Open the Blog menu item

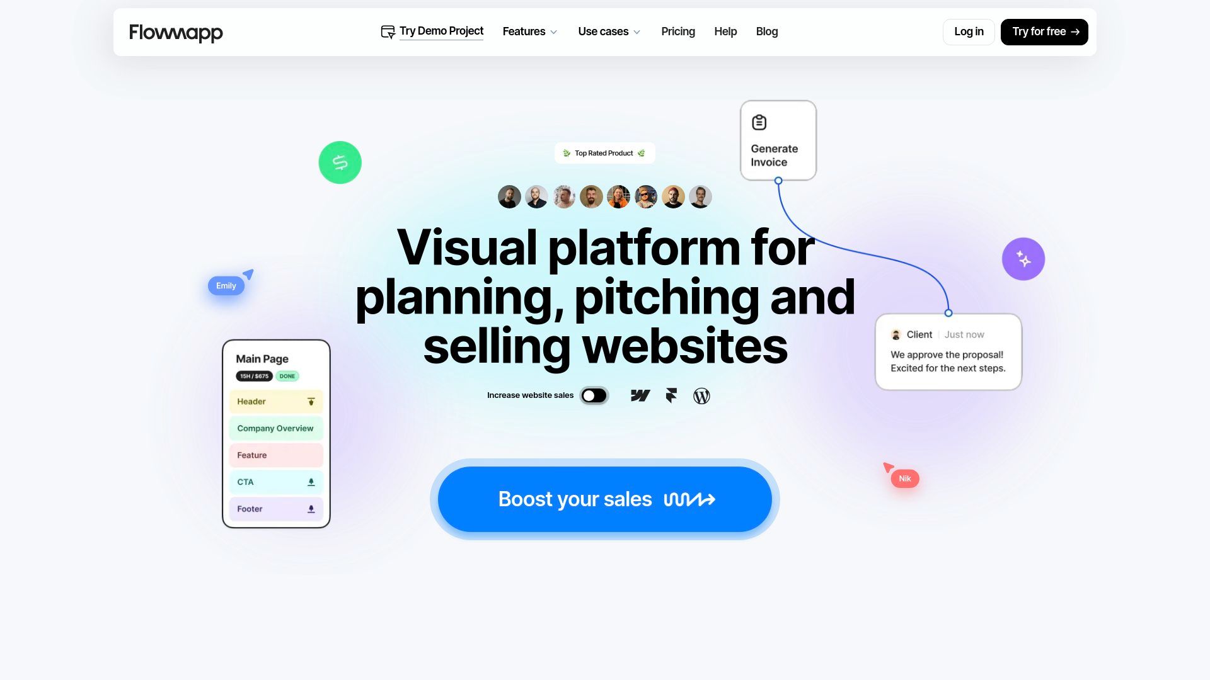766,31
